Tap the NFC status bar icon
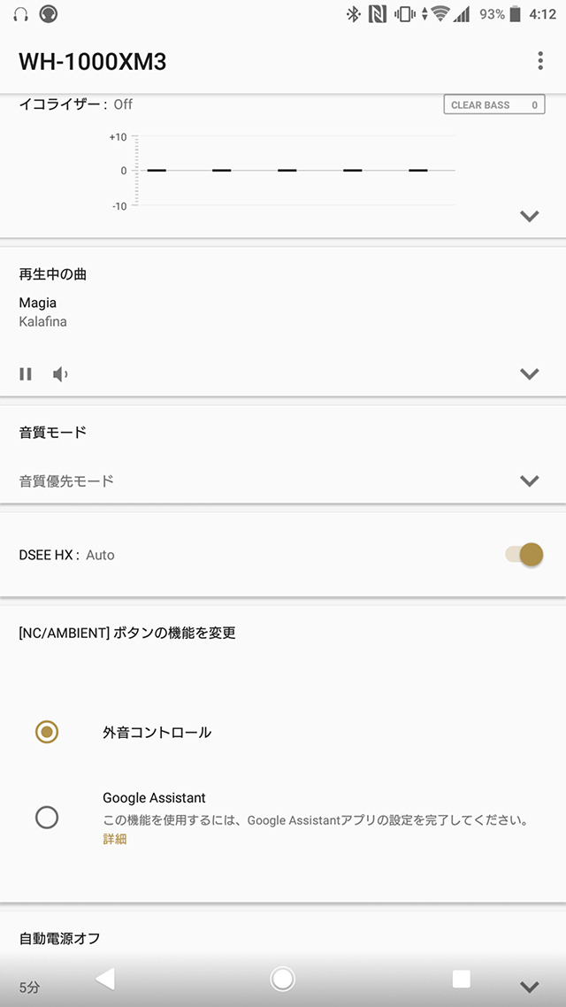 [378, 14]
